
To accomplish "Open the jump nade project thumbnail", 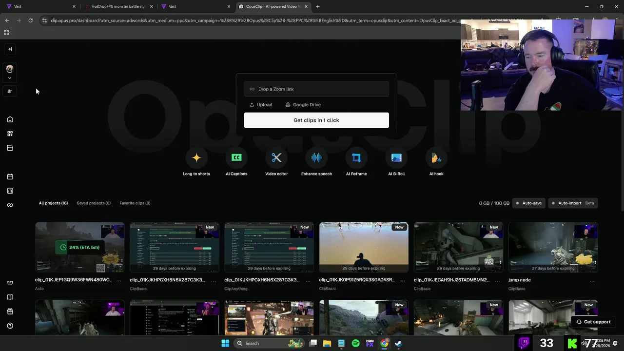I will (x=553, y=248).
